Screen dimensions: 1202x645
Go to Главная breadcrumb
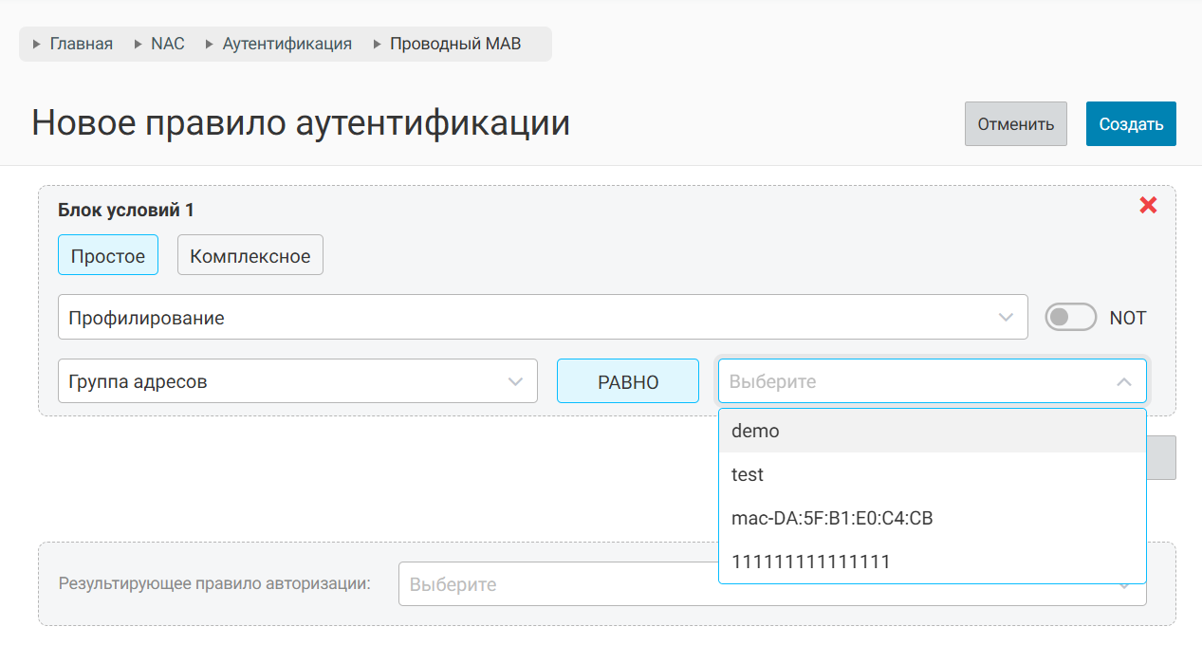(81, 44)
